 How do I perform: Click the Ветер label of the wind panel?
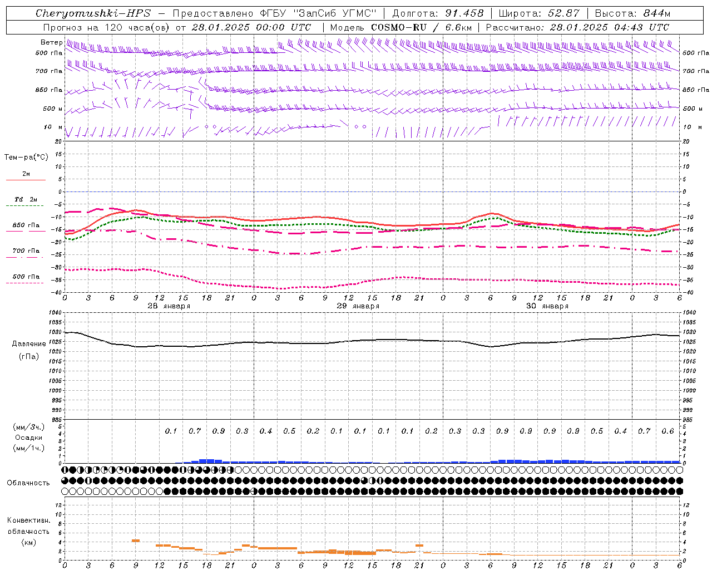(51, 42)
